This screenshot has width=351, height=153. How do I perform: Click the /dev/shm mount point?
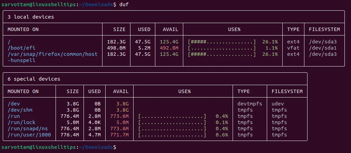[x=20, y=110]
